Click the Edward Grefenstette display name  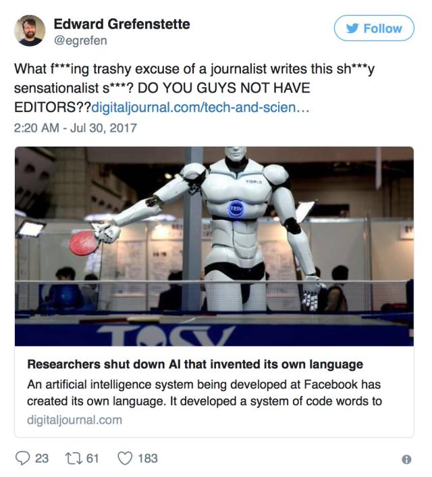[122, 24]
